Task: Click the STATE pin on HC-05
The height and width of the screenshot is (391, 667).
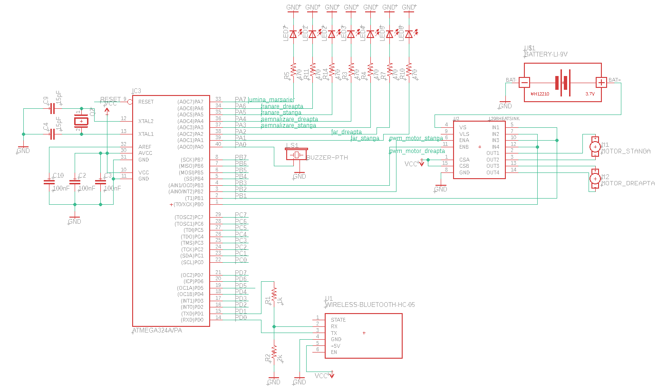Action: click(x=338, y=320)
